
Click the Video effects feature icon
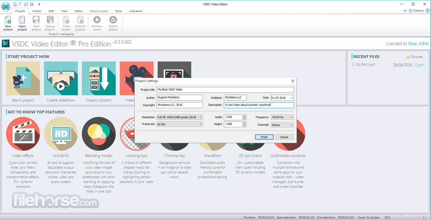[23, 134]
